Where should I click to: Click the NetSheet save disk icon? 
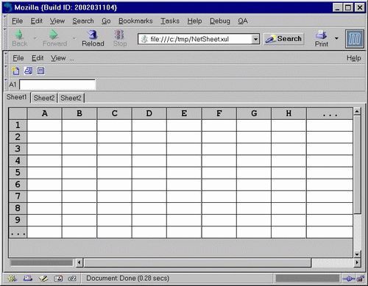(40, 71)
